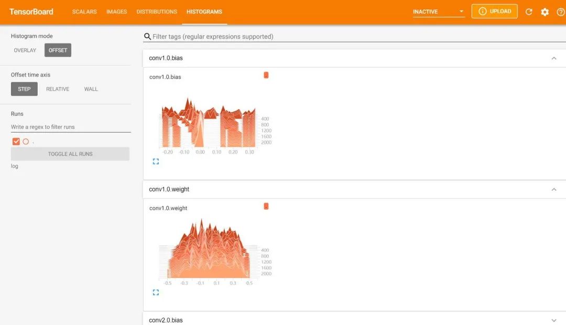566x325 pixels.
Task: Expand the conv1.0.bias chart to fullscreen
Action: [156, 161]
